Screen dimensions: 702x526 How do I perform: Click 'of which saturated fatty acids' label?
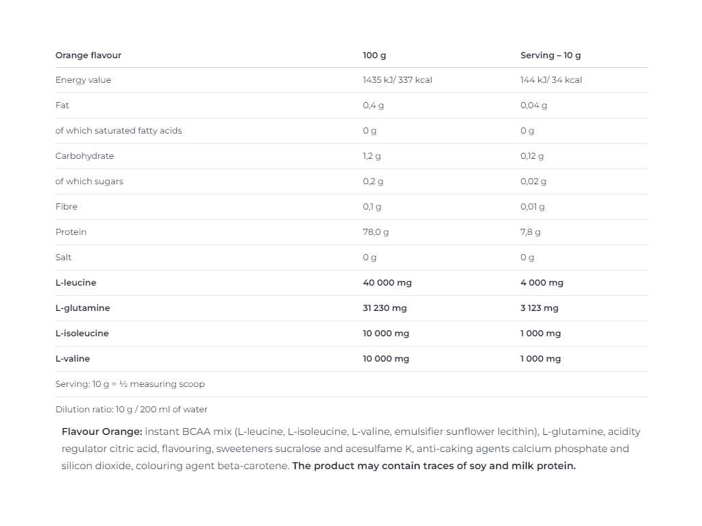[x=119, y=131]
